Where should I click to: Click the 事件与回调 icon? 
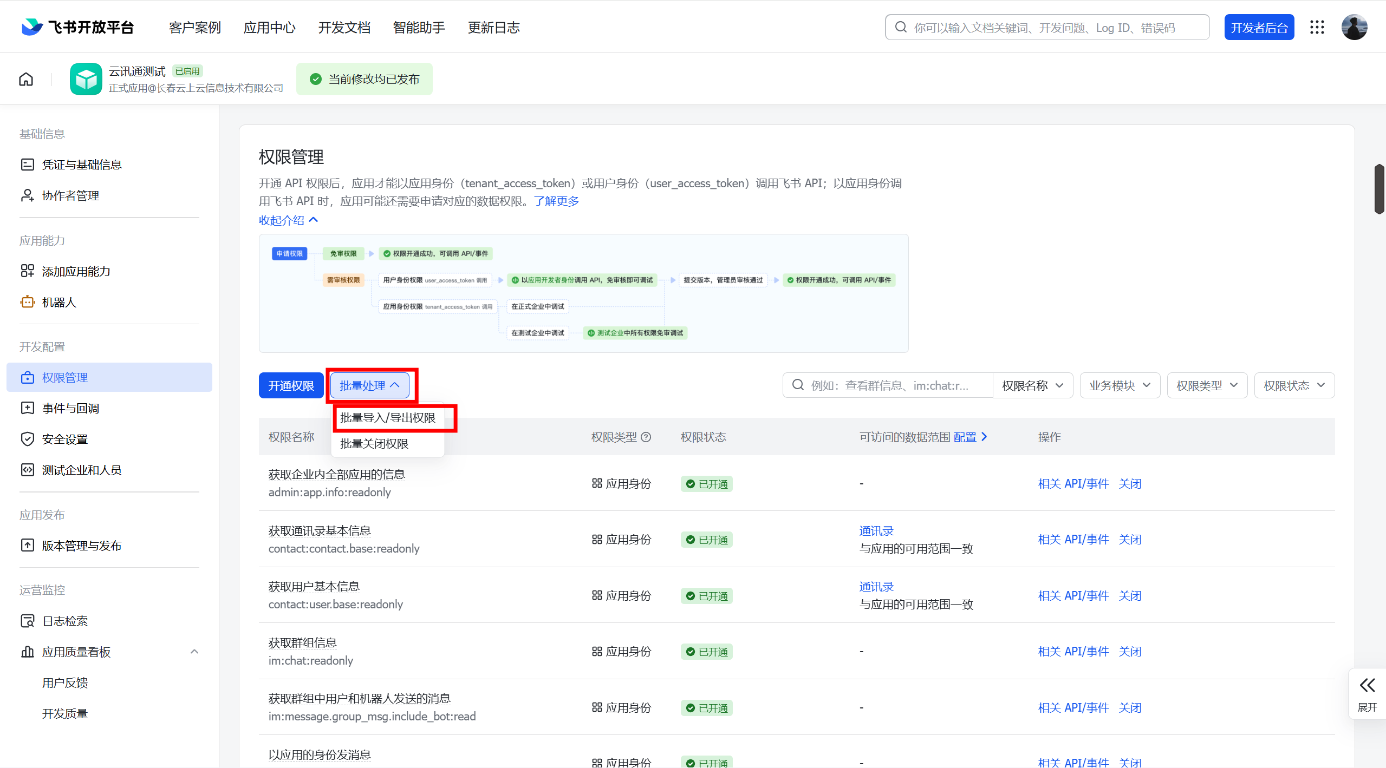point(27,408)
